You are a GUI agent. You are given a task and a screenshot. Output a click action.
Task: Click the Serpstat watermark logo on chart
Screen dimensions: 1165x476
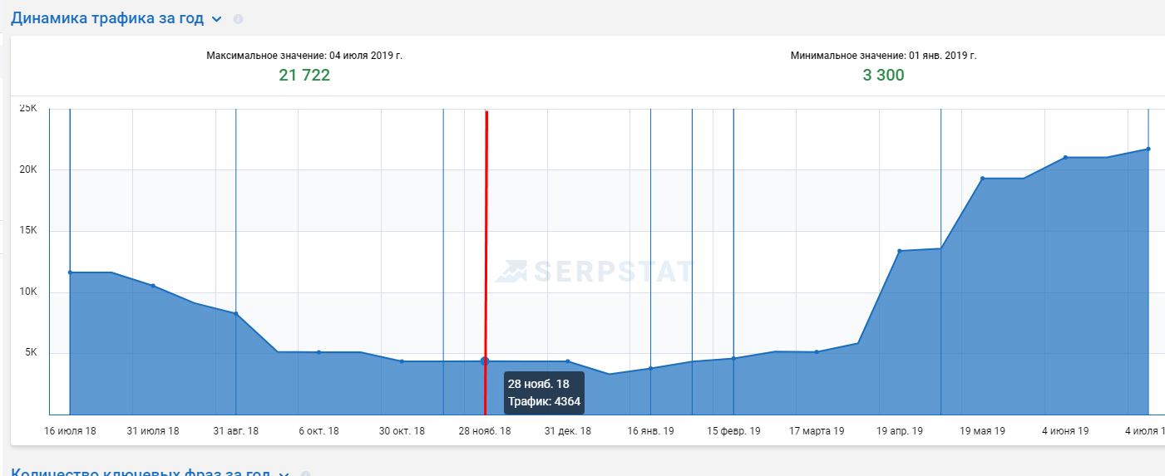595,272
